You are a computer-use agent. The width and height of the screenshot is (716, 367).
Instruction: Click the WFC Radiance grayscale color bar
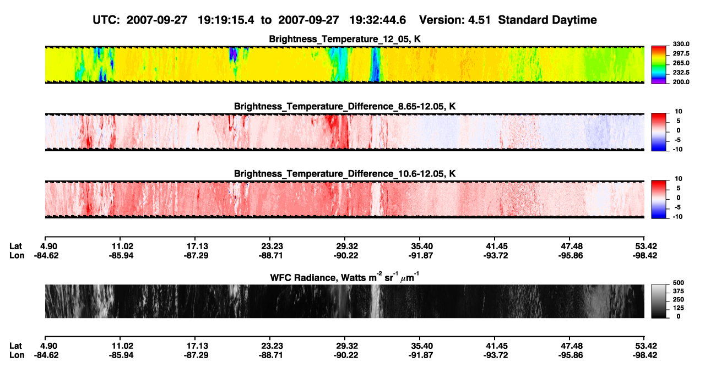[x=659, y=302]
